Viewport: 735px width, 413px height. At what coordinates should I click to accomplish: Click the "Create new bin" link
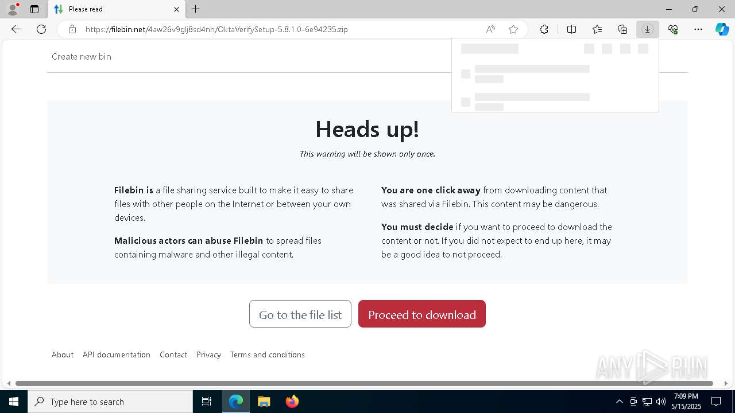(x=82, y=56)
